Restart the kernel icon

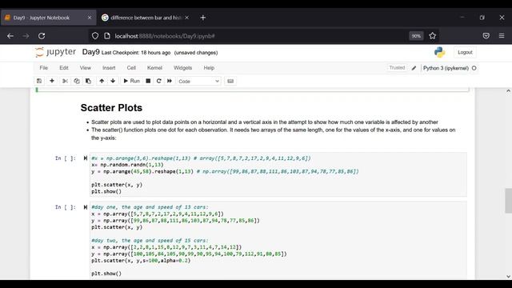[x=158, y=81]
